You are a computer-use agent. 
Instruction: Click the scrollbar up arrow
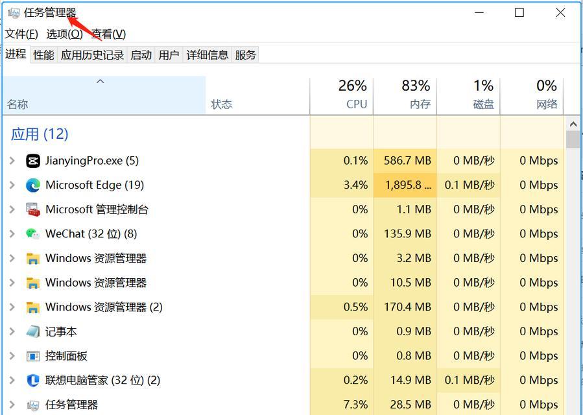click(x=573, y=124)
